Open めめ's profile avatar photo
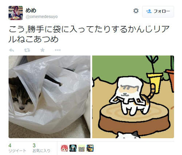 click(x=16, y=13)
